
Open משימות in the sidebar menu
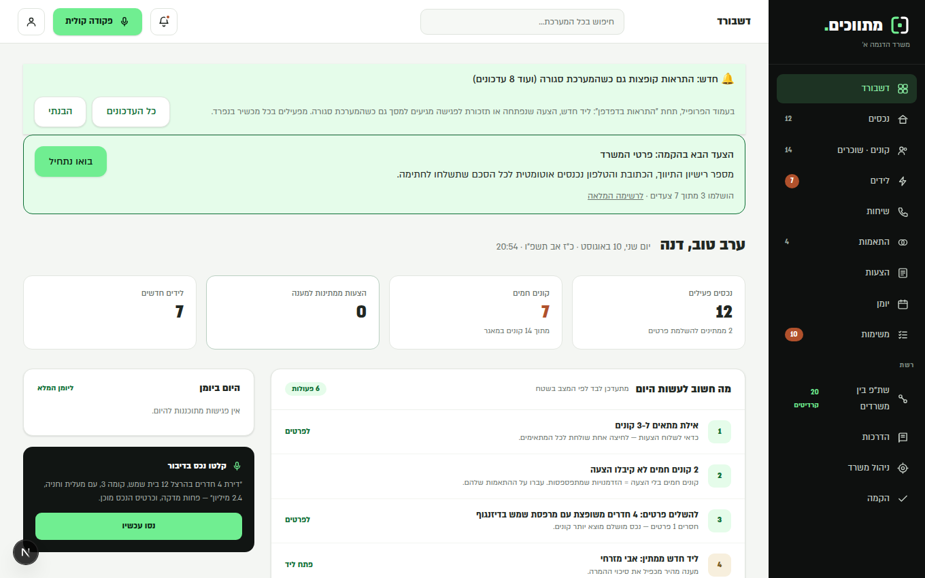[x=847, y=335]
